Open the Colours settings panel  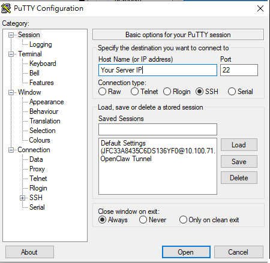click(x=40, y=140)
